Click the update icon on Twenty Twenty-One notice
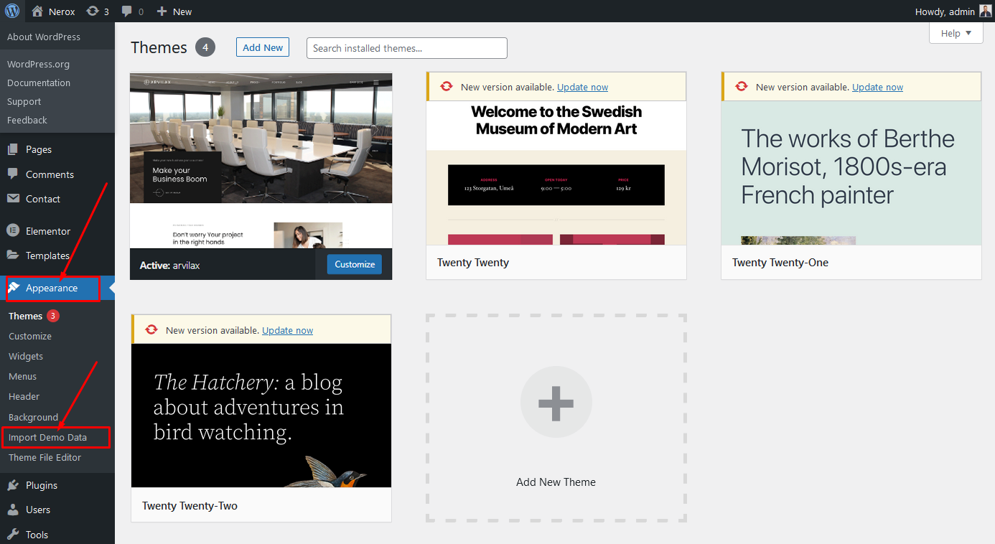This screenshot has width=995, height=544. 742,87
